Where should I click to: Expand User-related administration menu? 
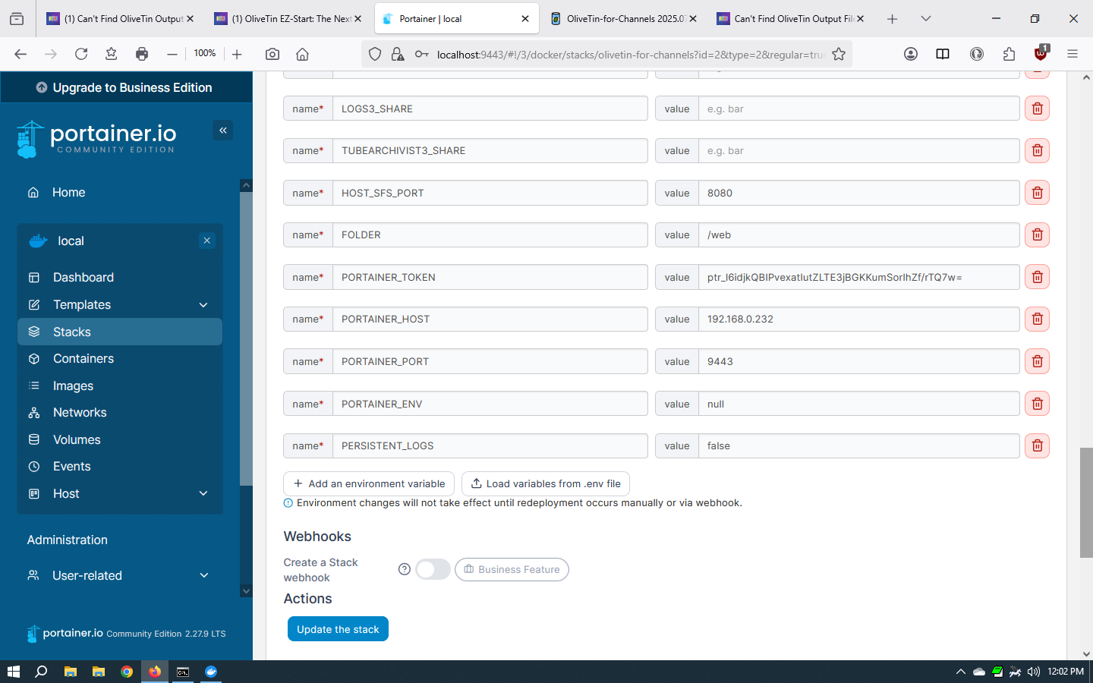(203, 576)
